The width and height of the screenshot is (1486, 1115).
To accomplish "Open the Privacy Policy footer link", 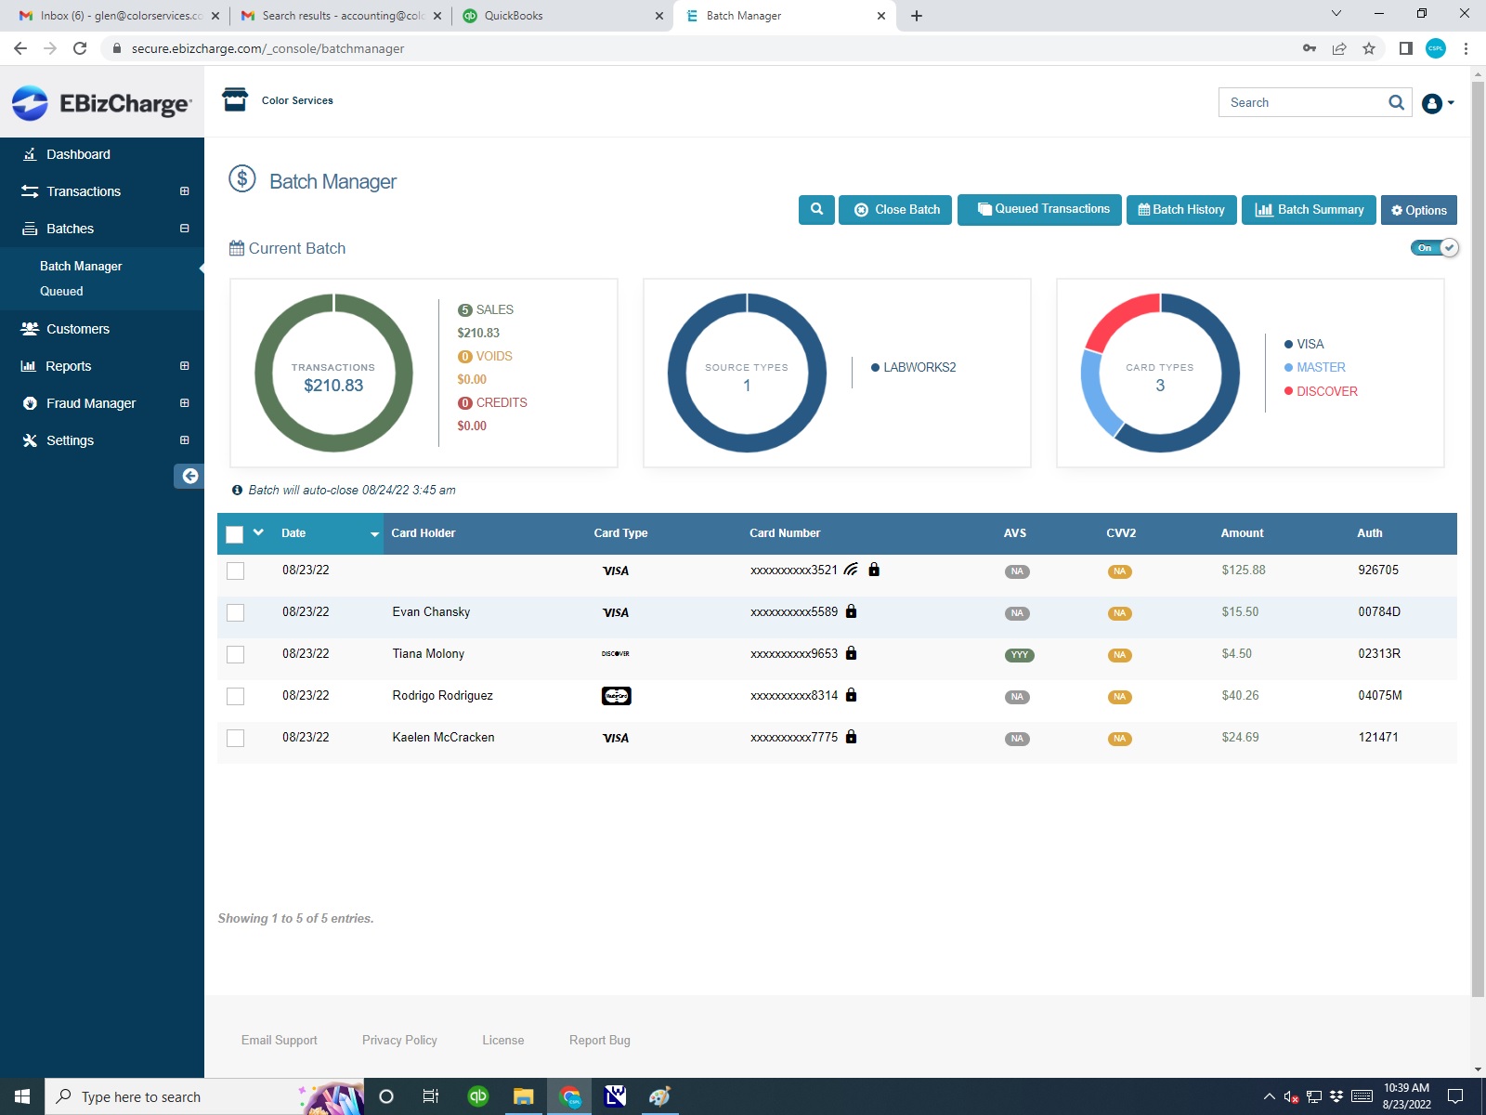I will [399, 1040].
